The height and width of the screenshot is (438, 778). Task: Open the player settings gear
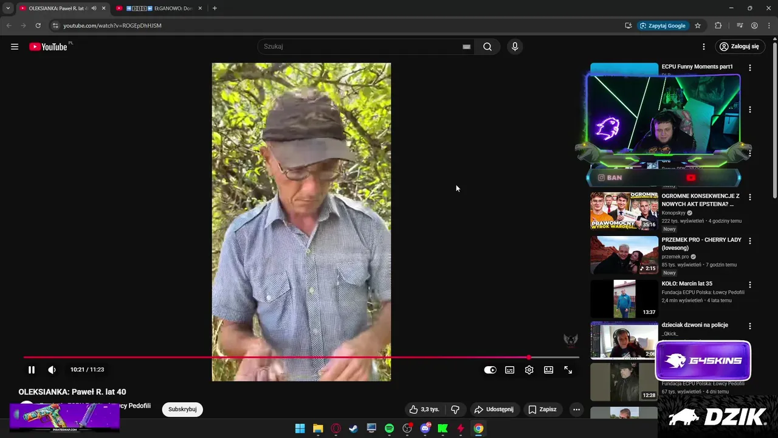[x=529, y=370]
